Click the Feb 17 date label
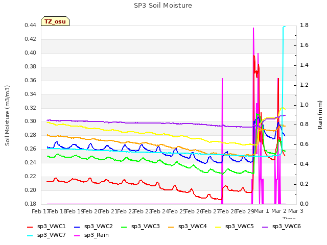The height and width of the screenshot is (245, 327). click(40, 211)
